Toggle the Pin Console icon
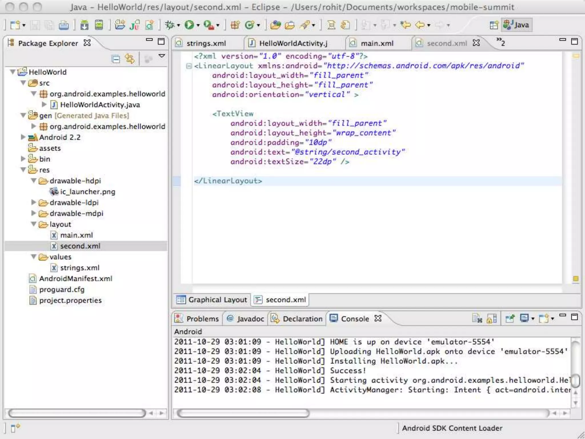This screenshot has width=585, height=439. [510, 318]
